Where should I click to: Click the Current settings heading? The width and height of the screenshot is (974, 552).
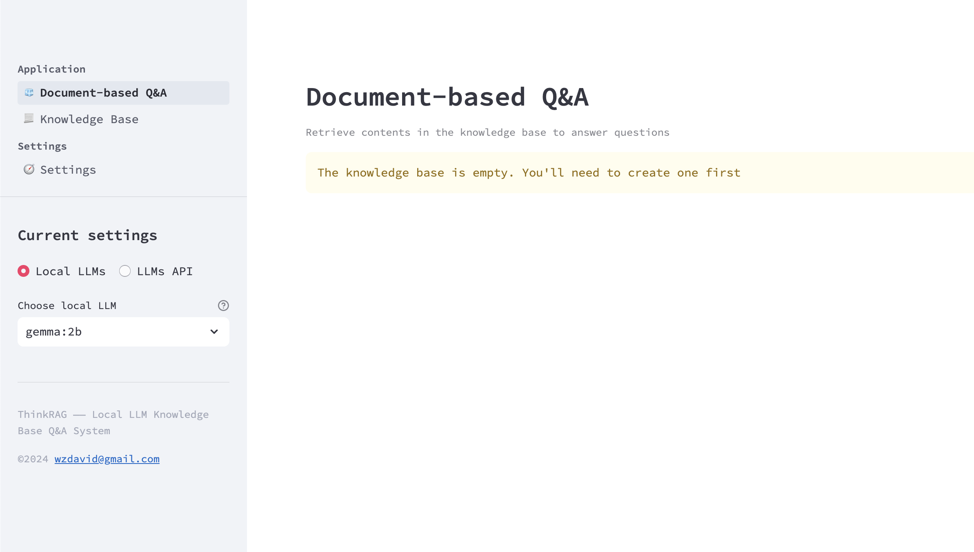click(x=87, y=235)
